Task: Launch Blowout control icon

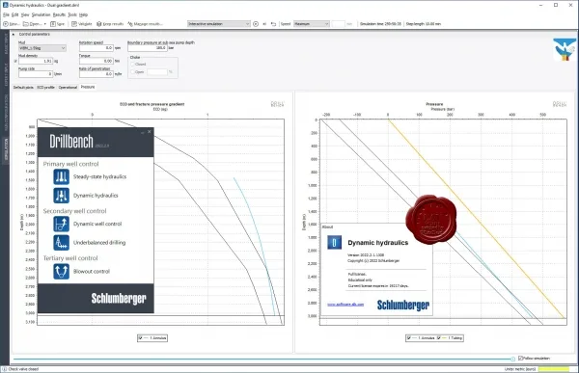Action: coord(62,272)
